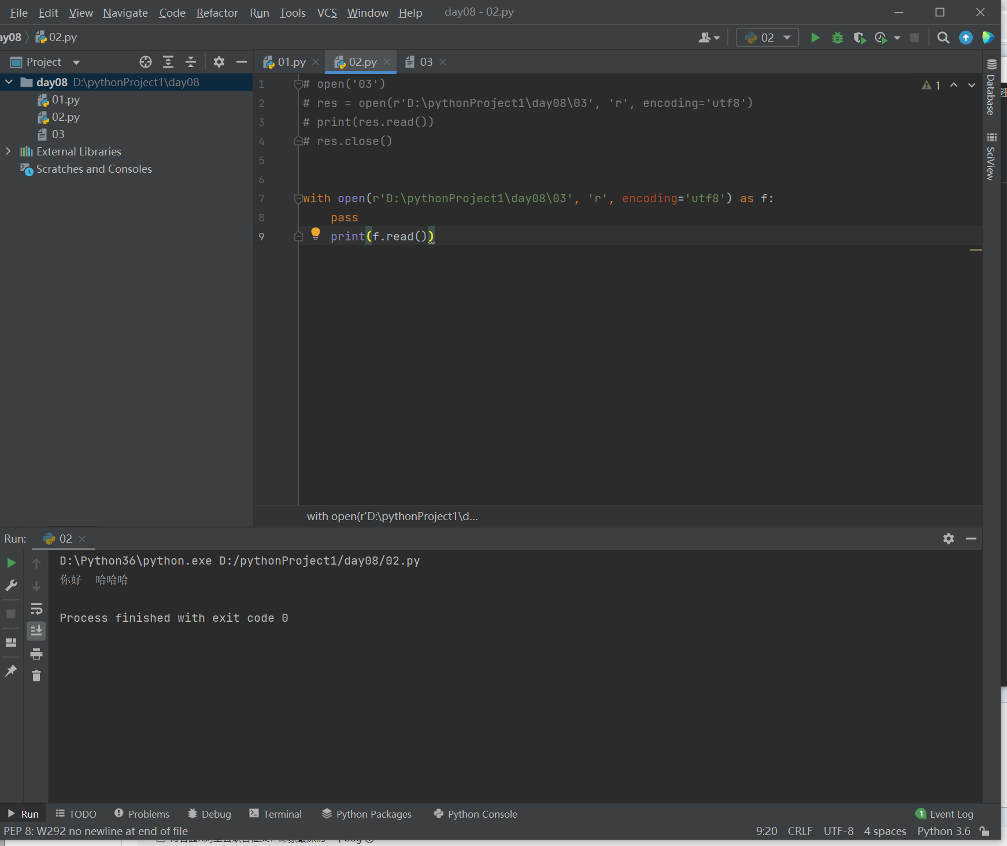This screenshot has width=1007, height=846.
Task: Select opened file locate target icon
Action: [x=146, y=62]
